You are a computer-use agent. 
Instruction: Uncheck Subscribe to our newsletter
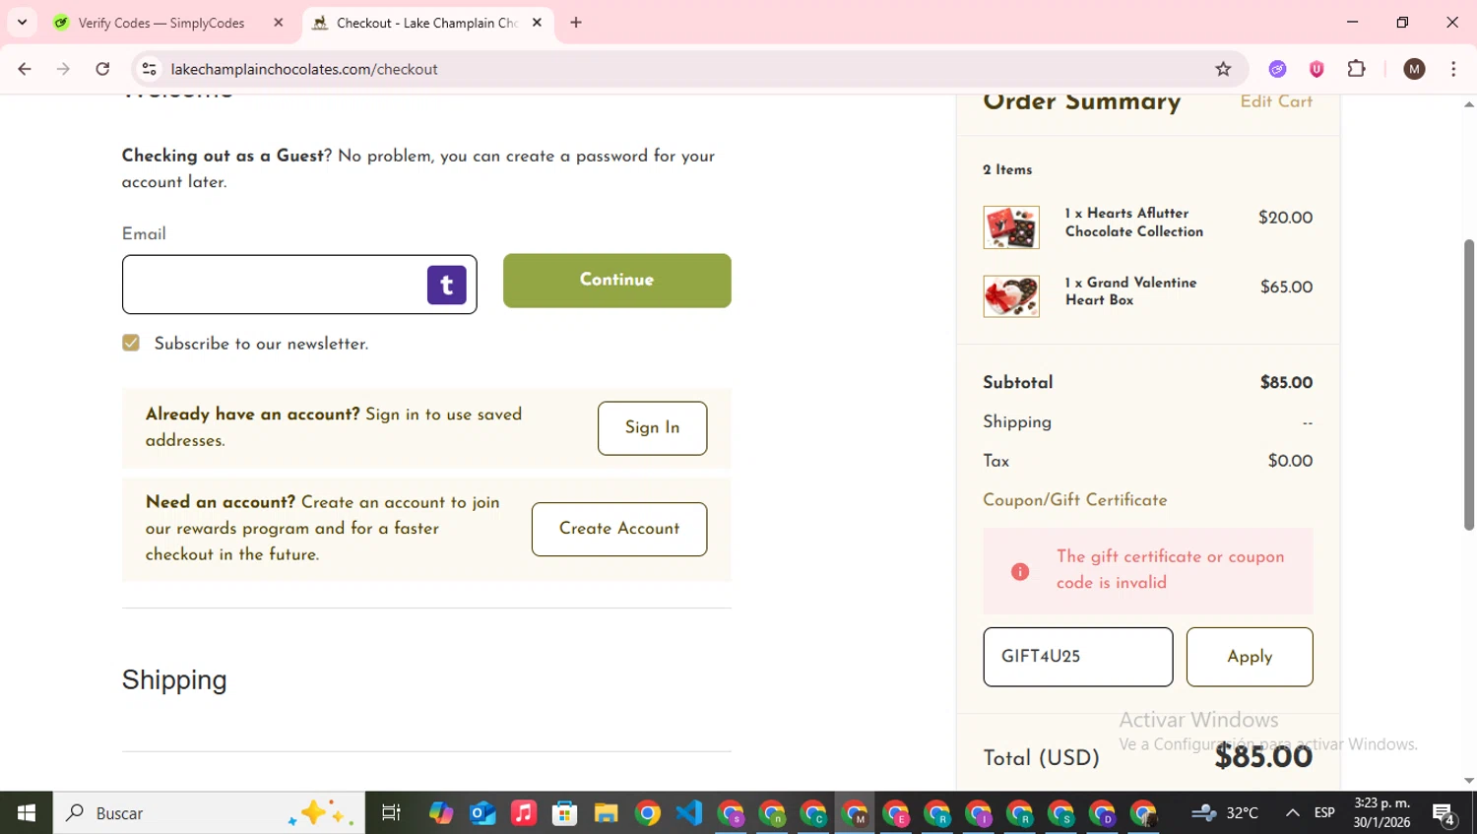pos(131,343)
